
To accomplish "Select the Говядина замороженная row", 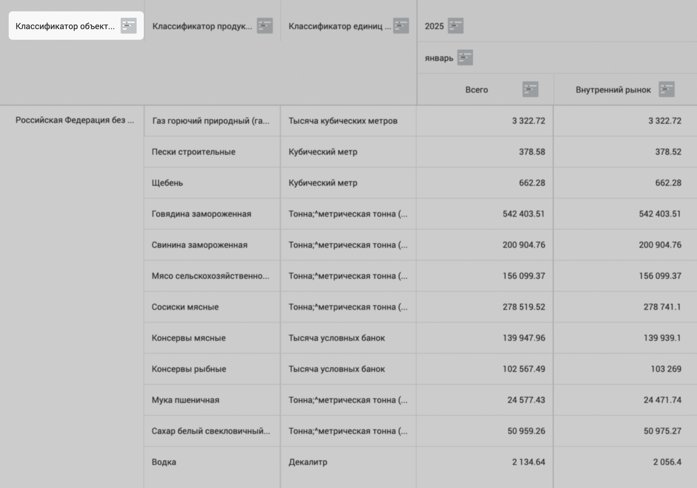I will (201, 214).
